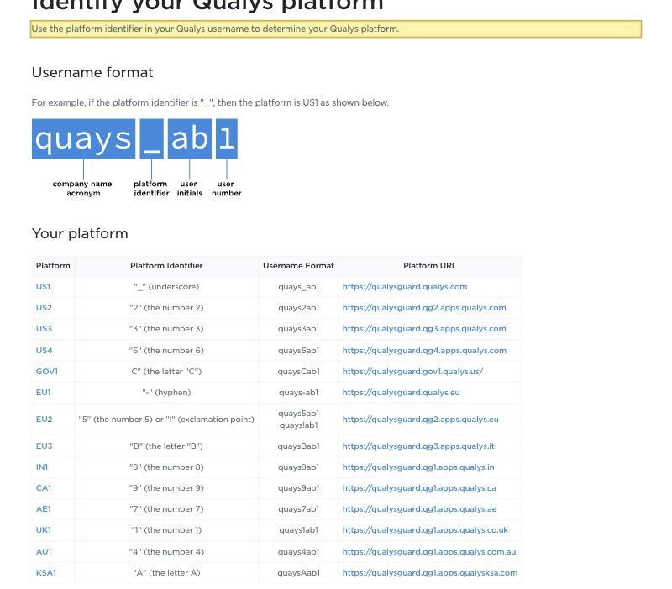672x589 pixels.
Task: Open the UK1 platform link
Action: click(x=44, y=530)
